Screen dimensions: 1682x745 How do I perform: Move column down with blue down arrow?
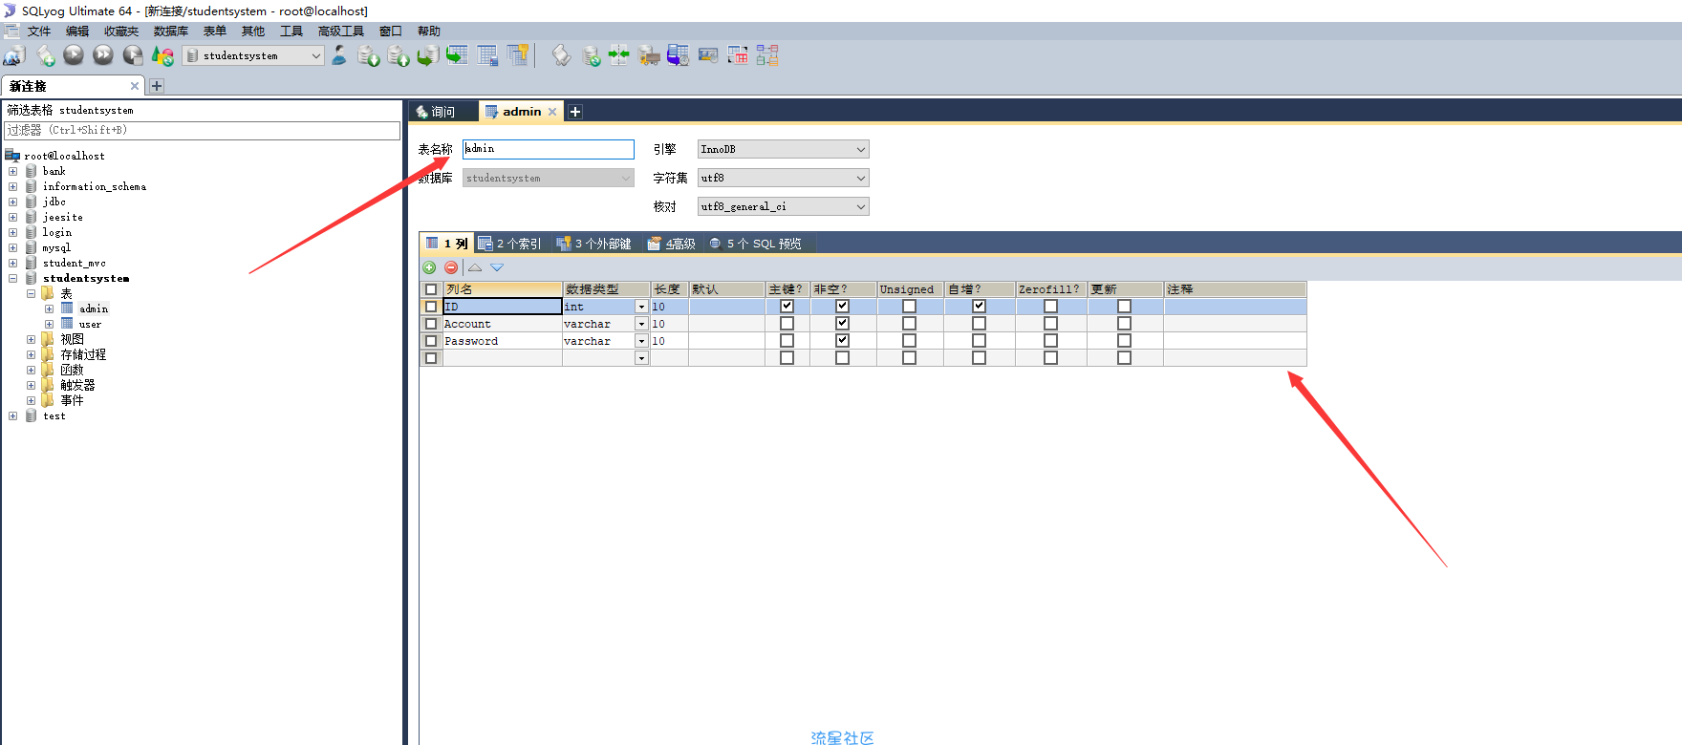[497, 267]
